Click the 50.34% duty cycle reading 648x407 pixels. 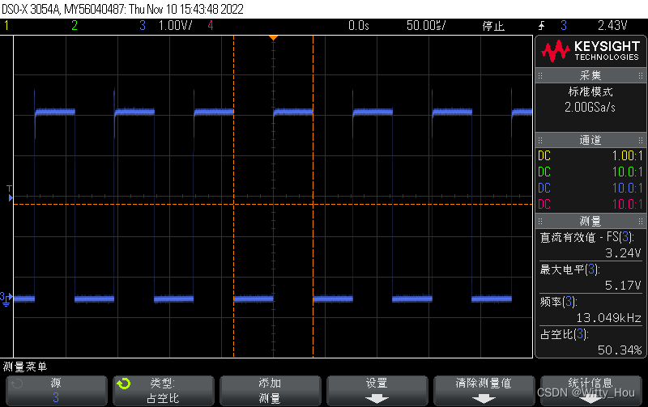[620, 350]
